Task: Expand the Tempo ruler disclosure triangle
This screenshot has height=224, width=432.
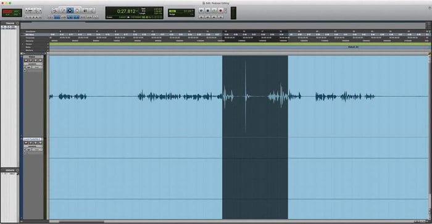Action: coord(23,44)
